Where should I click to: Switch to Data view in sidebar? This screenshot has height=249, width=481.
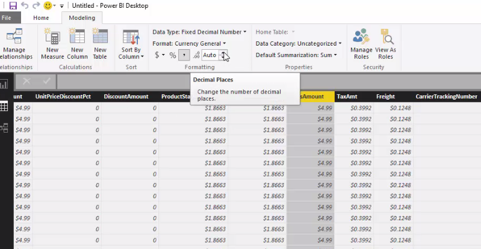(x=4, y=106)
